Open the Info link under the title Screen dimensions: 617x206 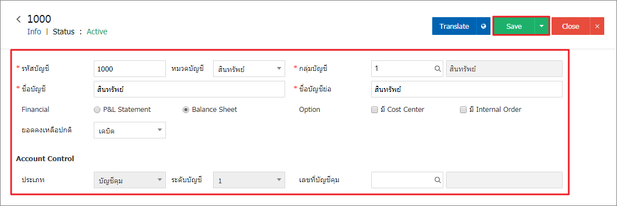coord(34,32)
